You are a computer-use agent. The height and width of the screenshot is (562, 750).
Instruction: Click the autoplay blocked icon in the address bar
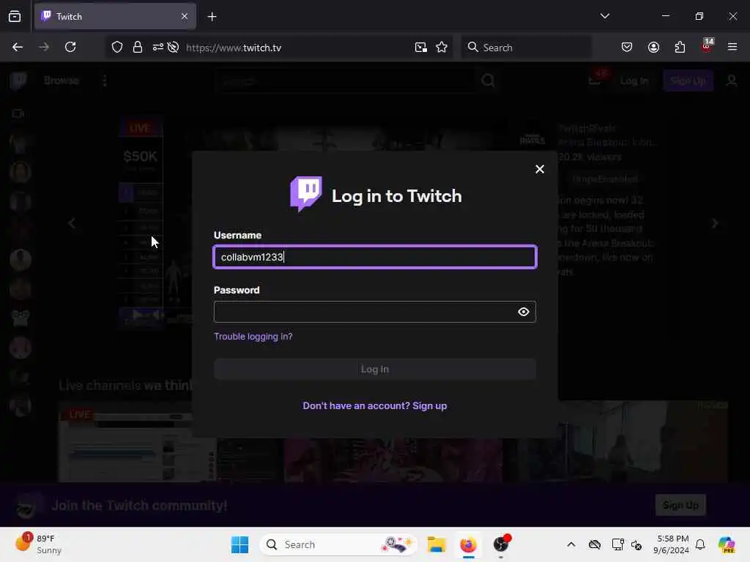click(174, 47)
